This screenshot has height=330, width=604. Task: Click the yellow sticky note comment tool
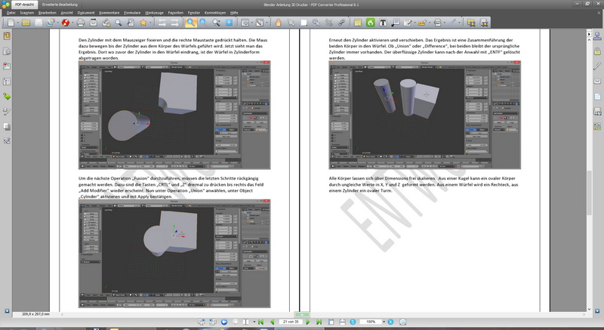(x=358, y=23)
